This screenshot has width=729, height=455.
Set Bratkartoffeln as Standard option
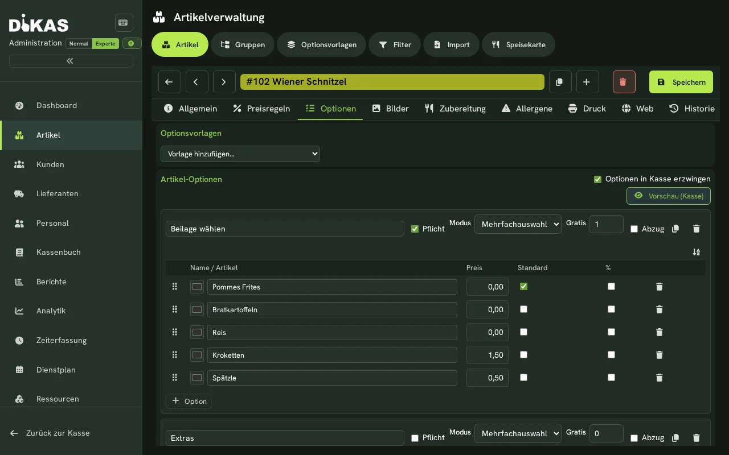tap(523, 309)
